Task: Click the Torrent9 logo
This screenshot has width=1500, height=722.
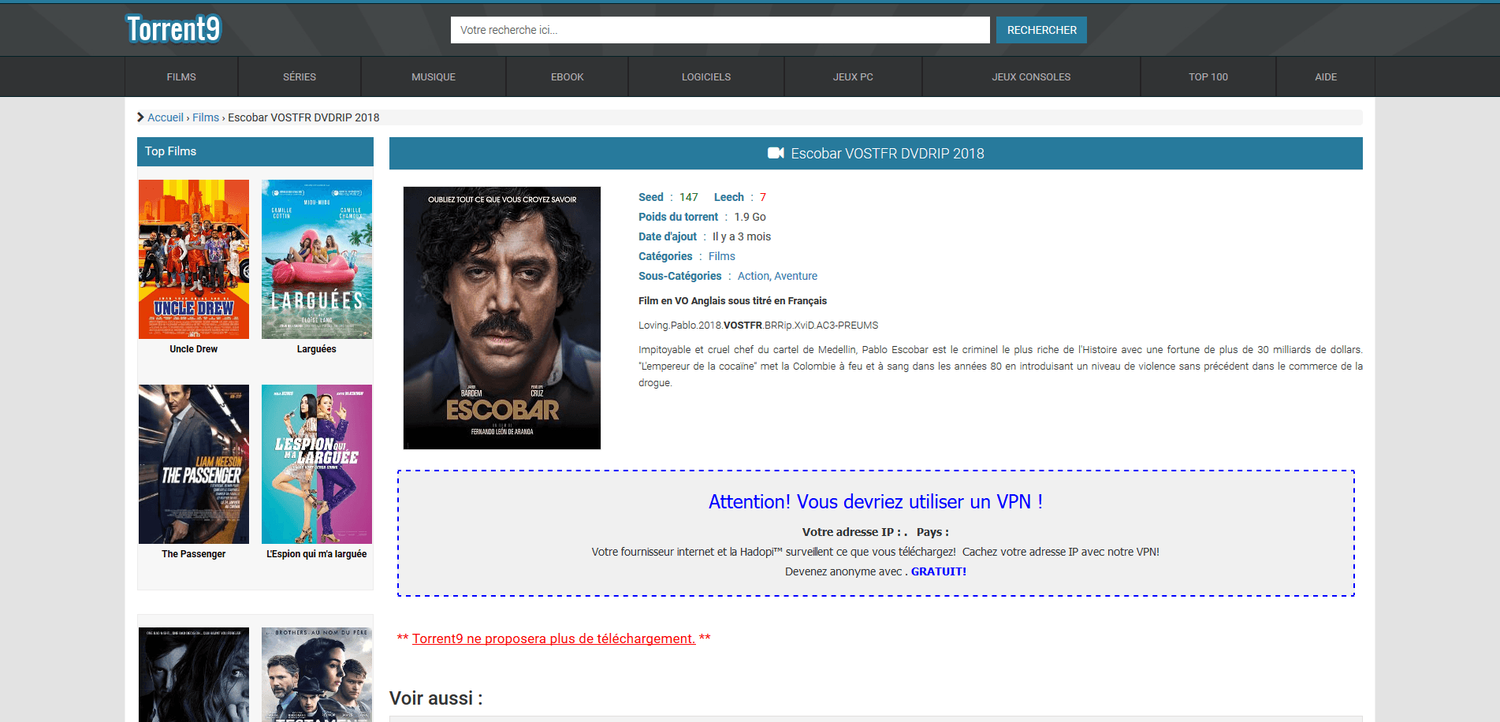Action: coord(173,29)
